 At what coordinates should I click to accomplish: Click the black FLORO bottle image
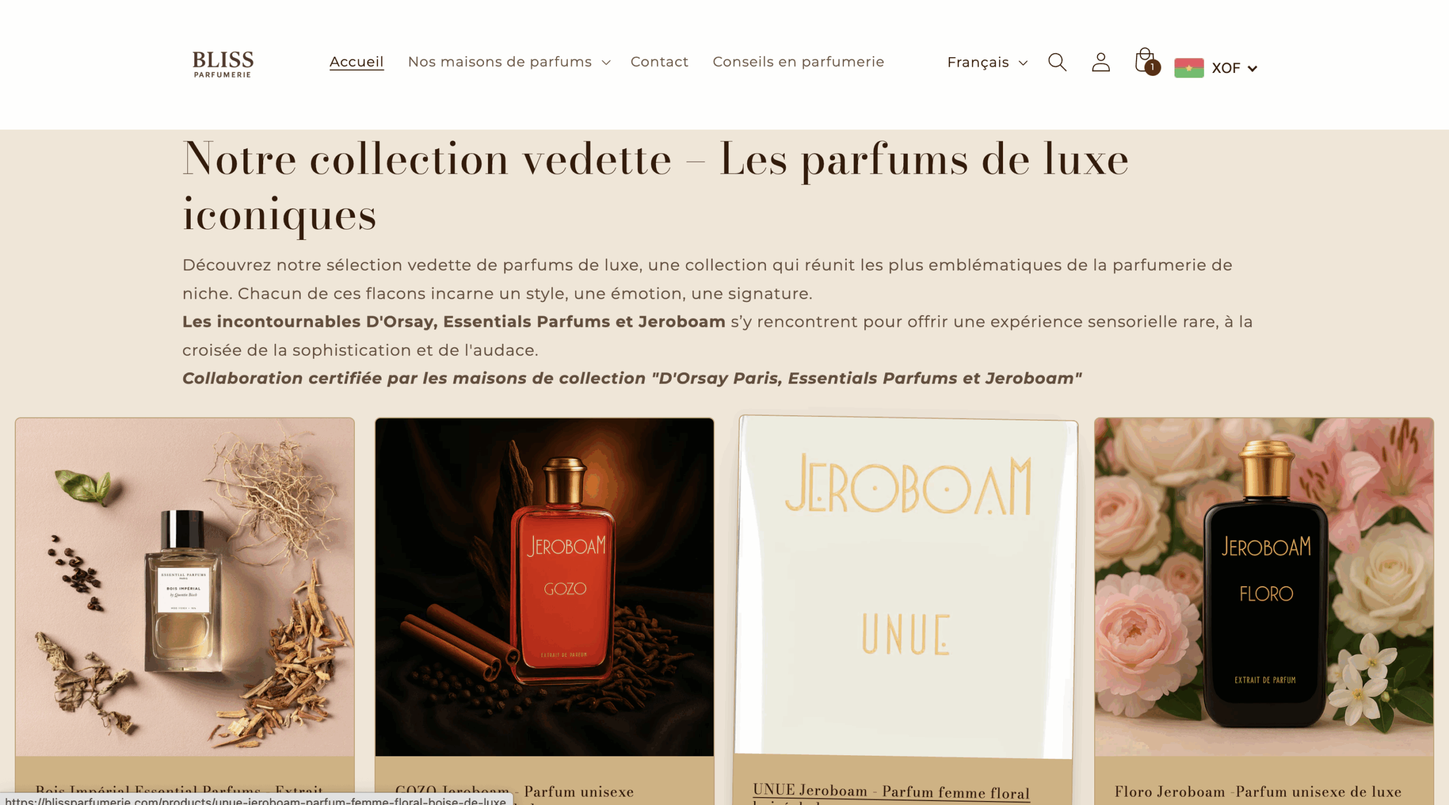coord(1263,587)
